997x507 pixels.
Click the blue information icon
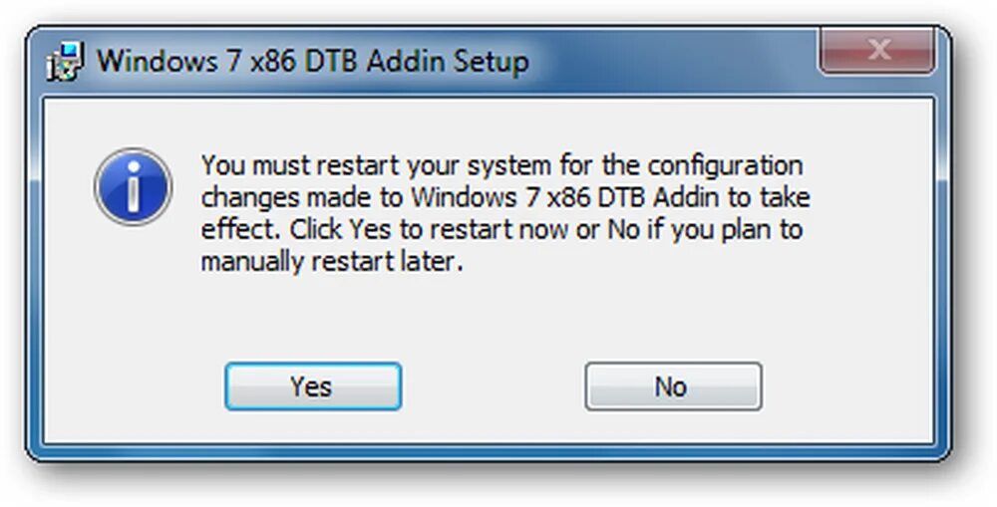click(133, 186)
